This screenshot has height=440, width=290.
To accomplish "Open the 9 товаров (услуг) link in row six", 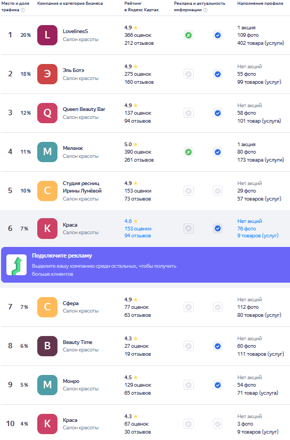I will (258, 236).
